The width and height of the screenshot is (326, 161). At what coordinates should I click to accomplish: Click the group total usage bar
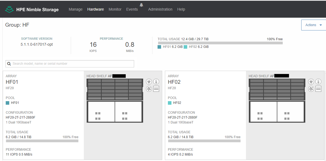[x=220, y=43]
